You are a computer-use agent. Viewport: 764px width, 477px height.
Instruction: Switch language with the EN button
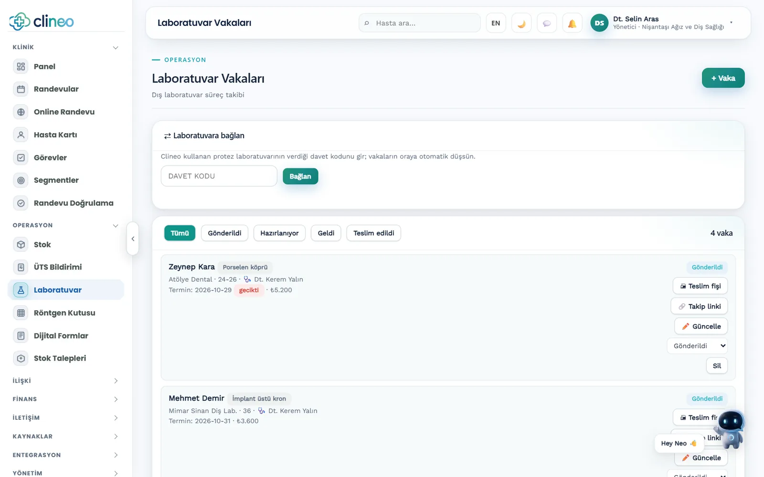[x=496, y=23]
